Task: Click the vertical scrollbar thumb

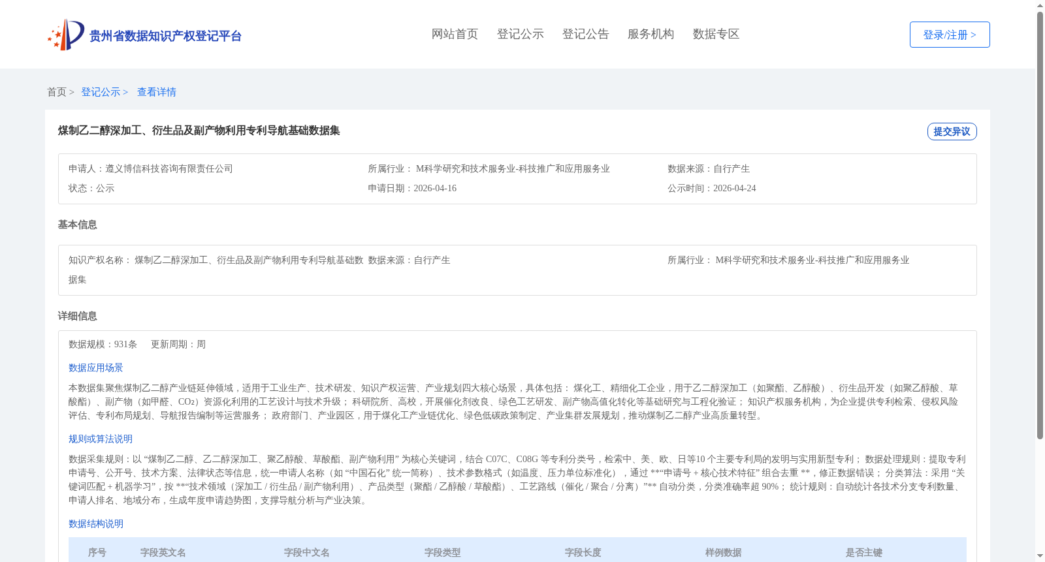Action: pyautogui.click(x=1040, y=225)
